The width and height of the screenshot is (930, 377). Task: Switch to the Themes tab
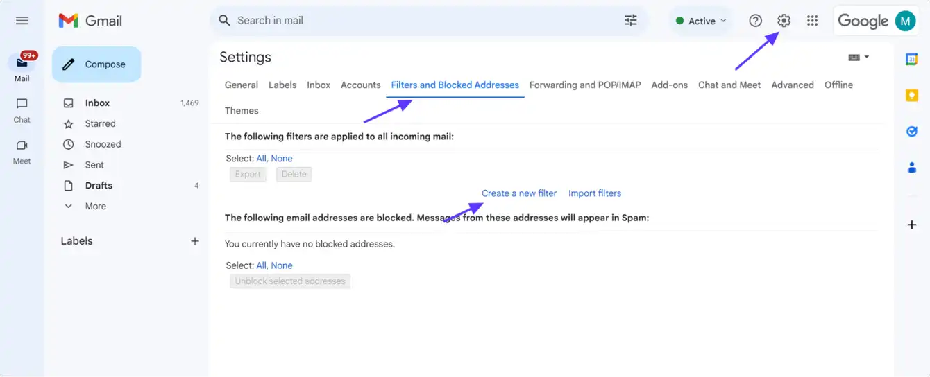[x=242, y=110]
